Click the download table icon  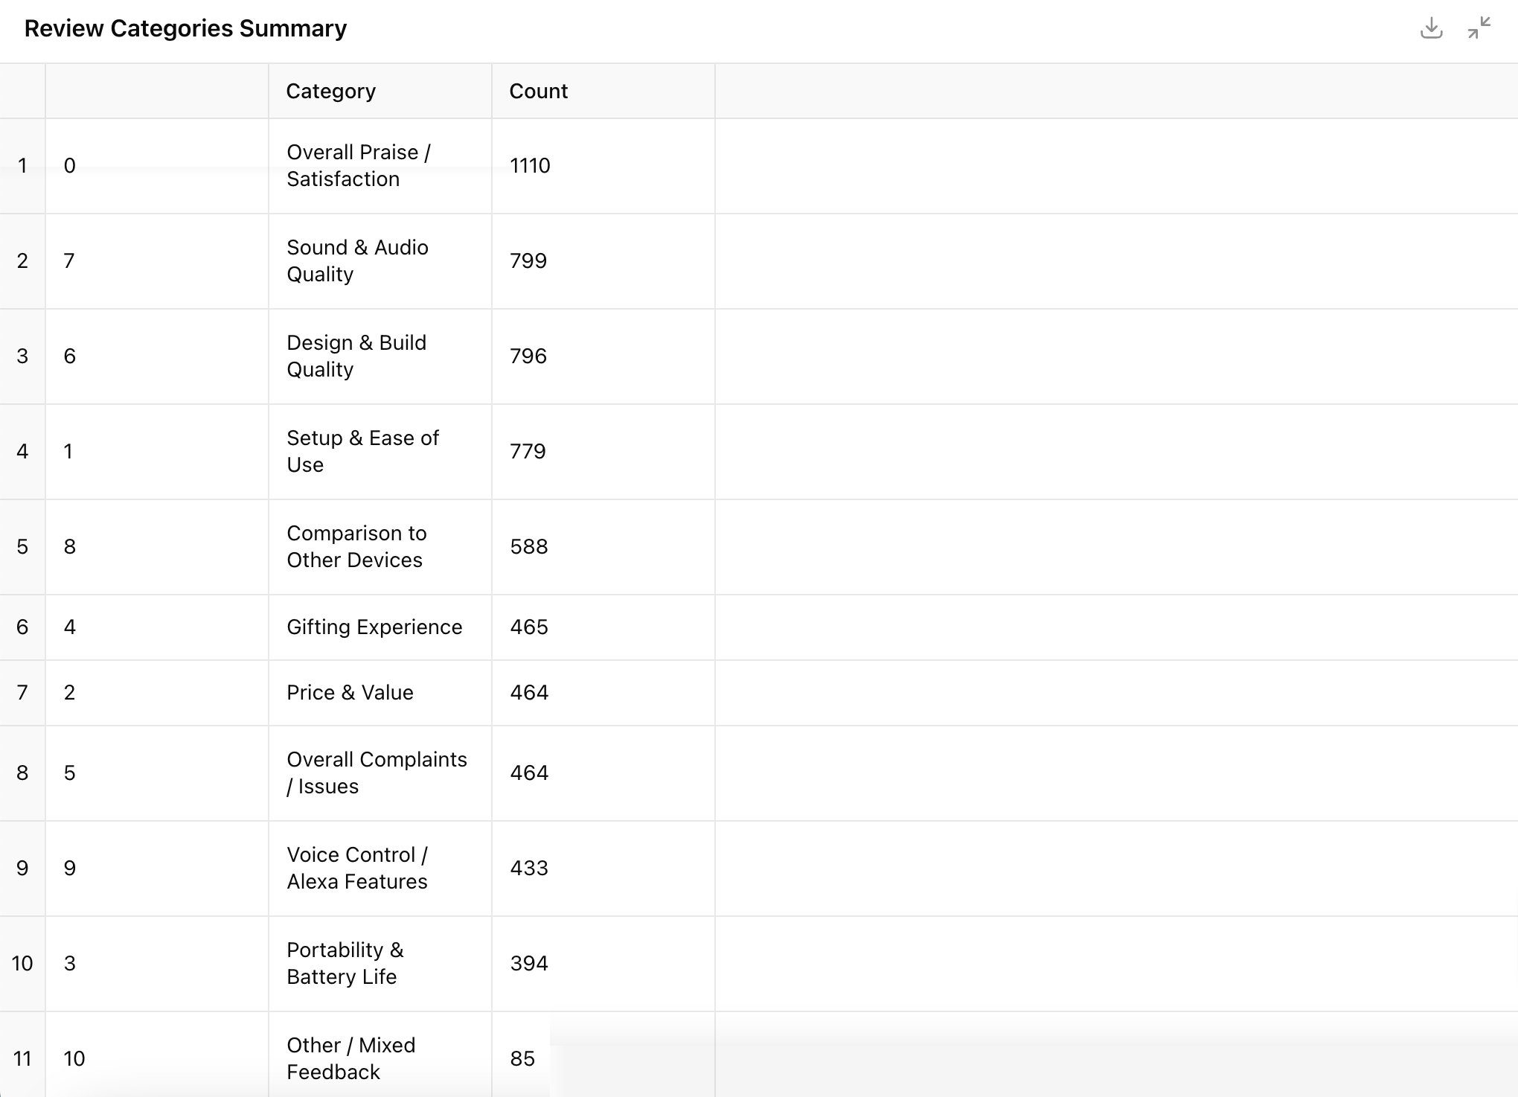coord(1431,28)
